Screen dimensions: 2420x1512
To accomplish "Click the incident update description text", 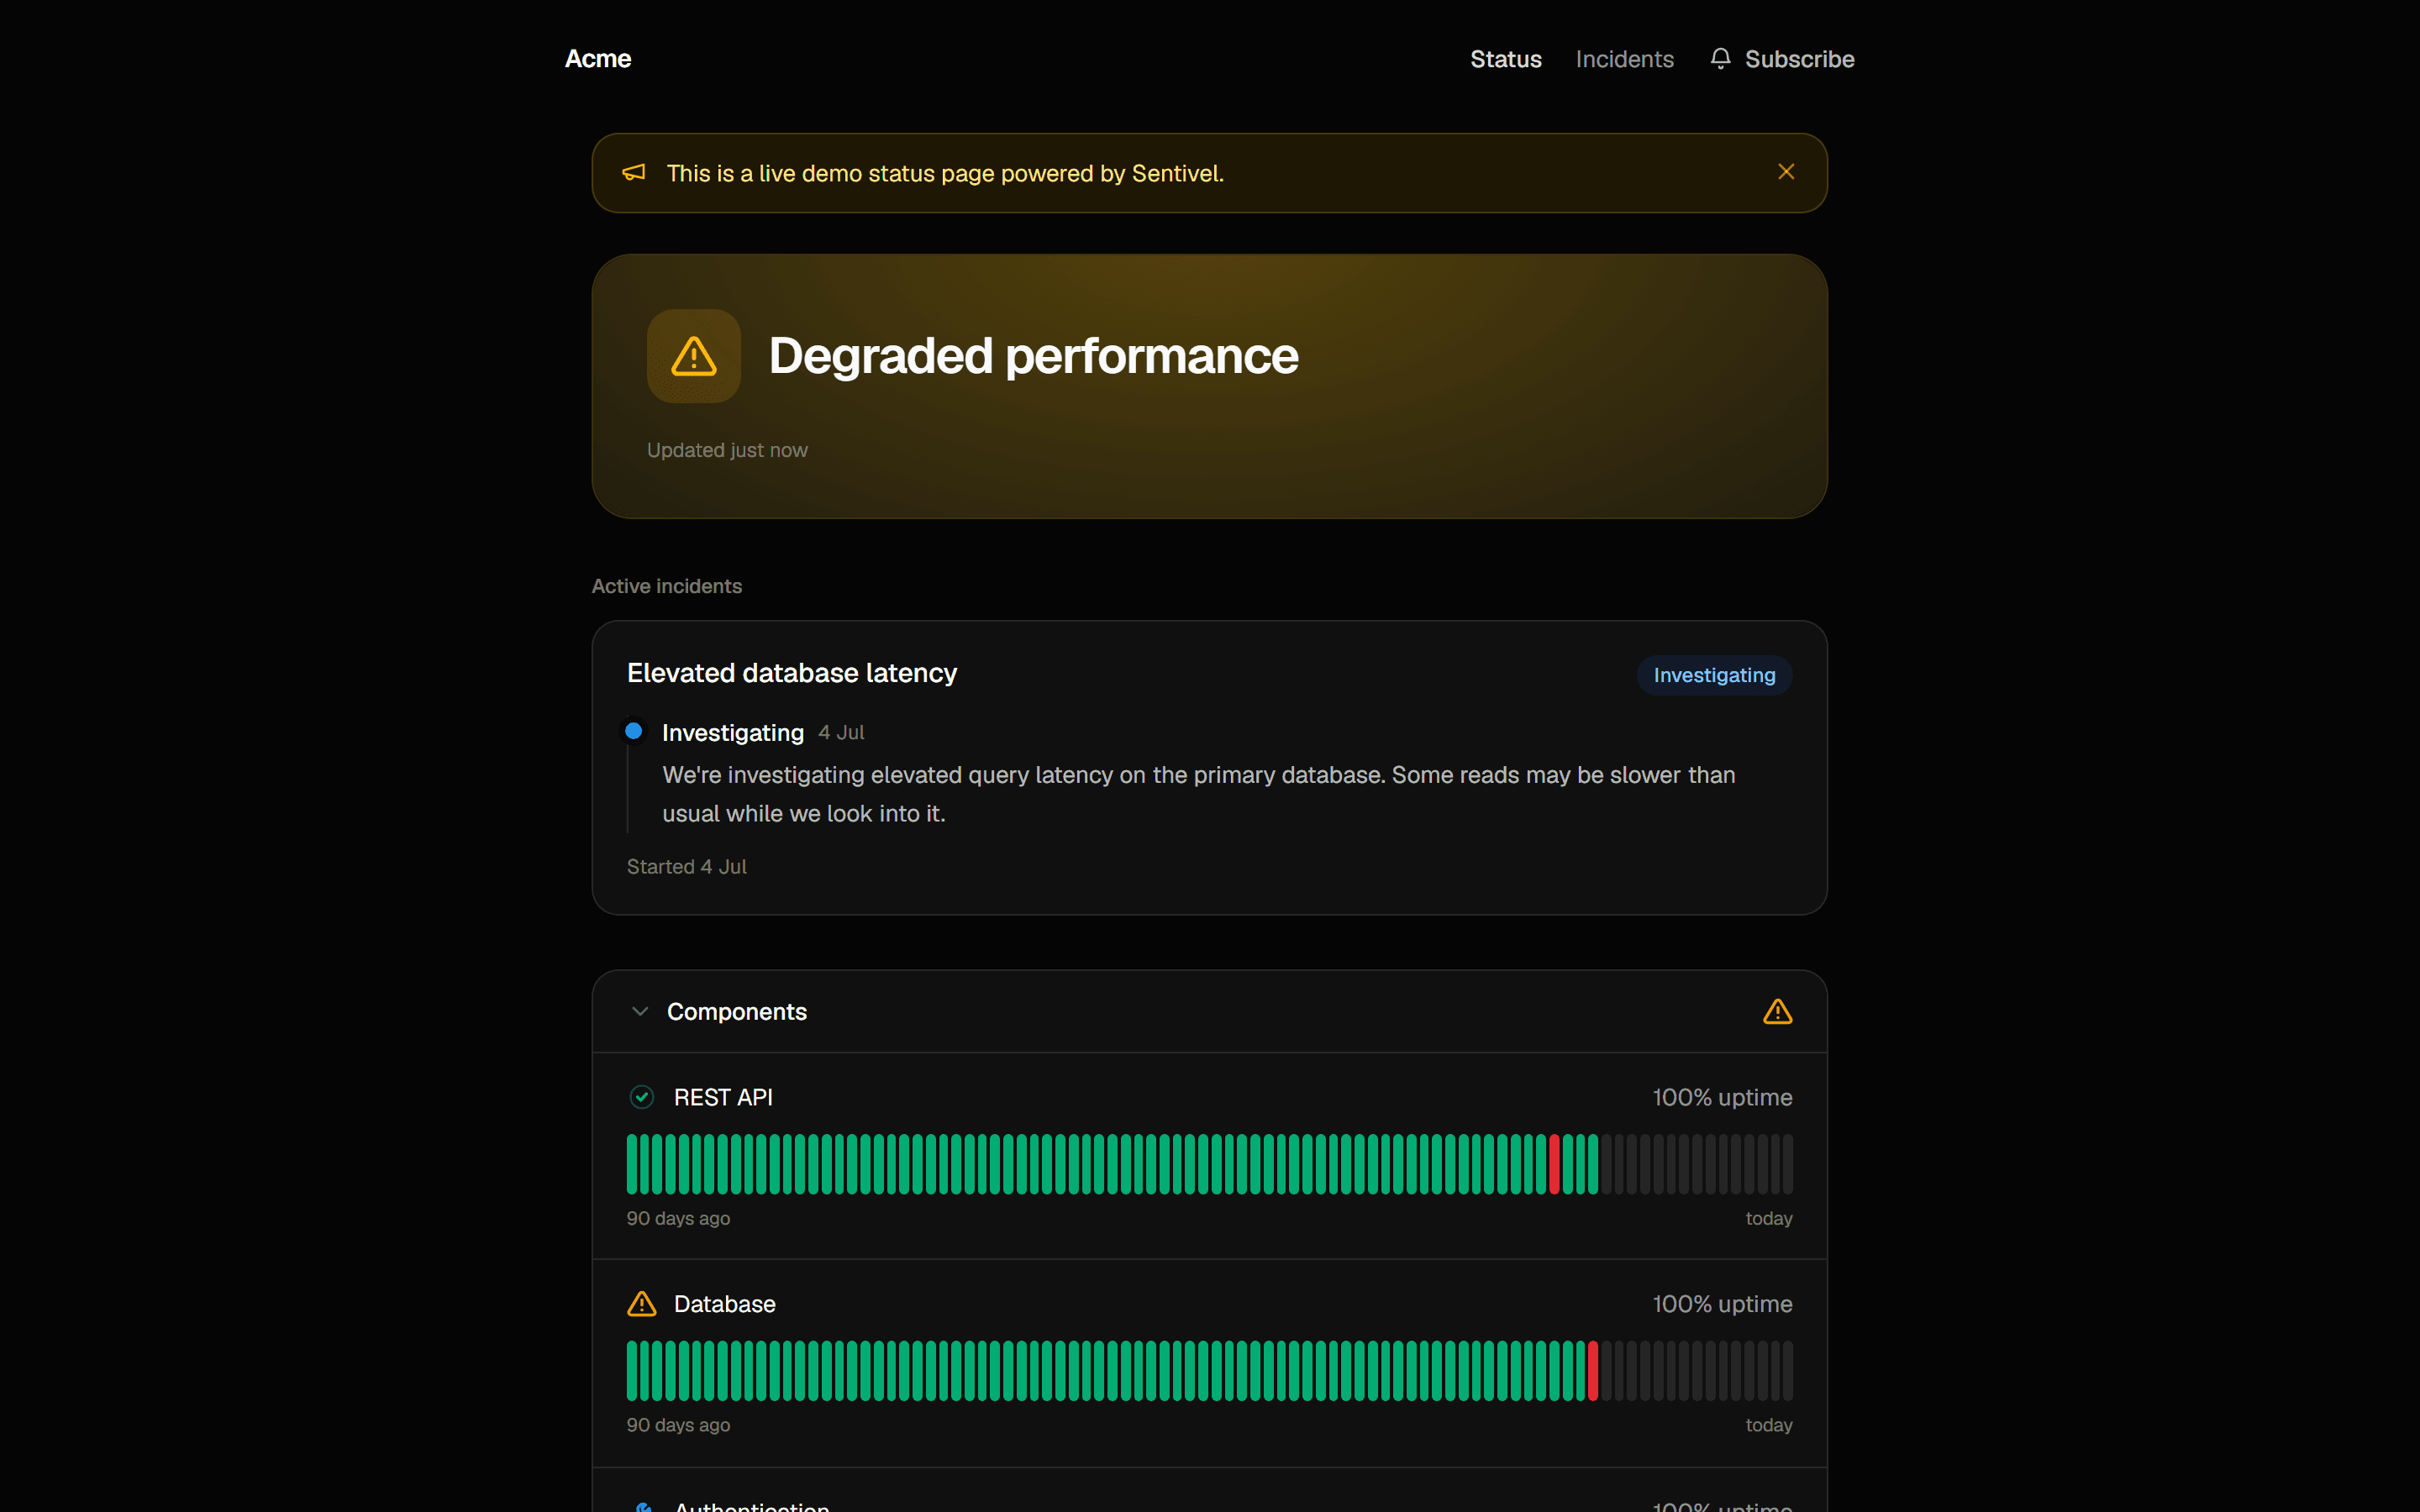I will pos(1199,794).
